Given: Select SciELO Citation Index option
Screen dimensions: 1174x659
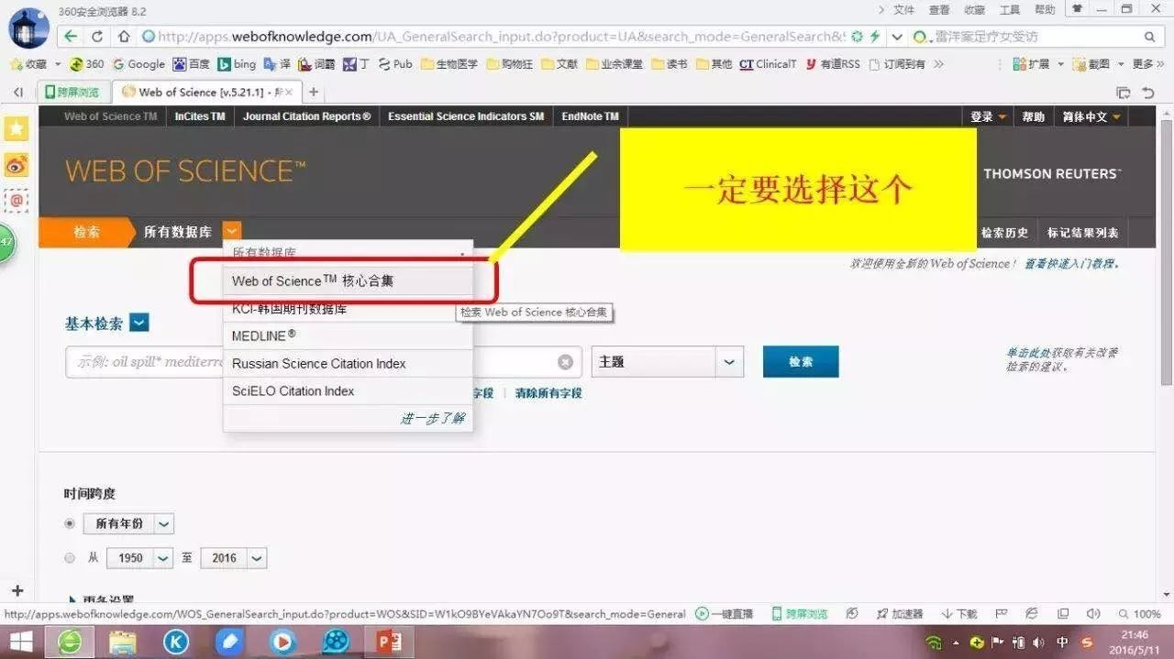Looking at the screenshot, I should click(348, 390).
